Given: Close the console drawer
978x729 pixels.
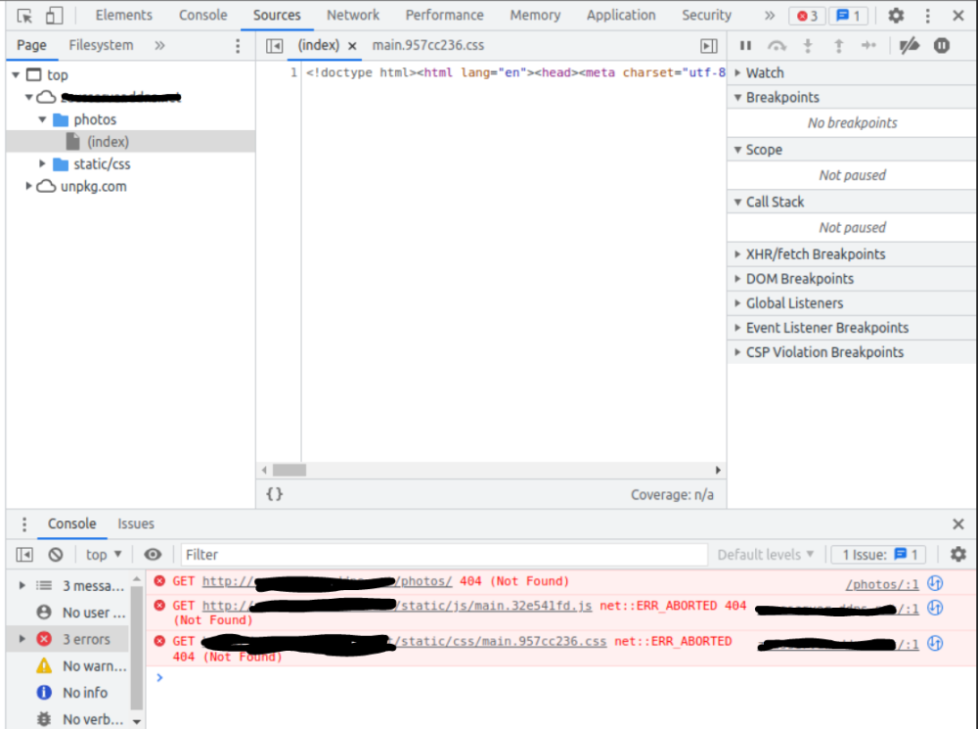Looking at the screenshot, I should click(x=958, y=524).
